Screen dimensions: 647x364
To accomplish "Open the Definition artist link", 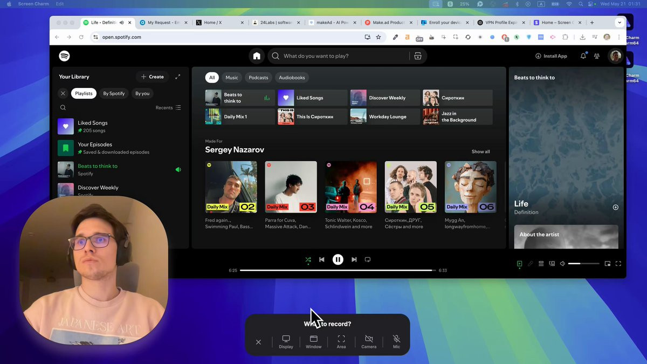I will tap(526, 212).
